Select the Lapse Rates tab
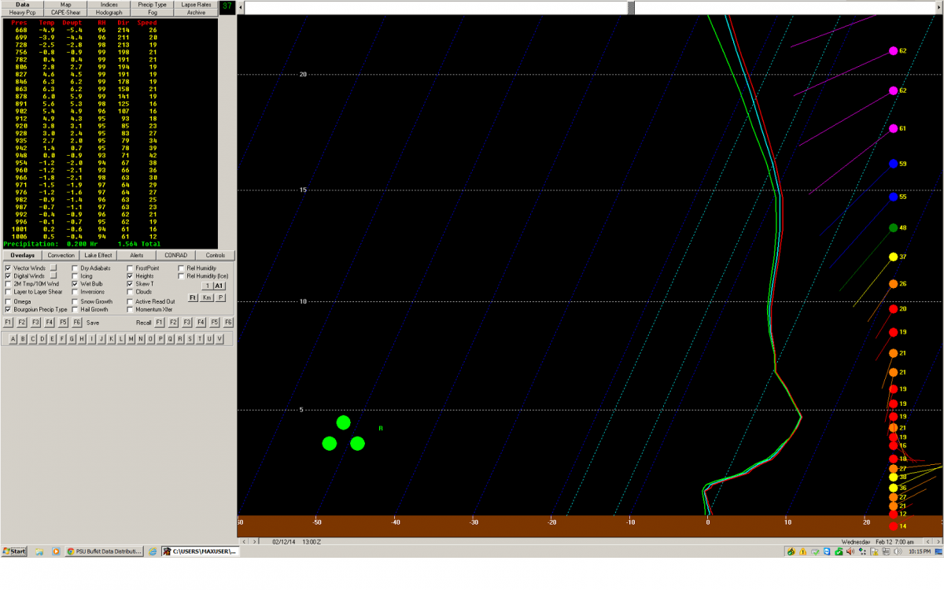The height and width of the screenshot is (590, 944). pos(196,5)
